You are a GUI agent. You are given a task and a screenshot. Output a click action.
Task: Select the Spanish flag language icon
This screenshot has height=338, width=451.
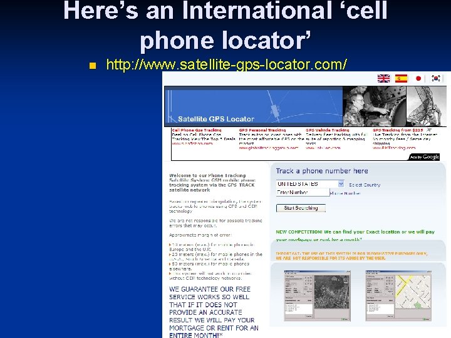coord(401,78)
